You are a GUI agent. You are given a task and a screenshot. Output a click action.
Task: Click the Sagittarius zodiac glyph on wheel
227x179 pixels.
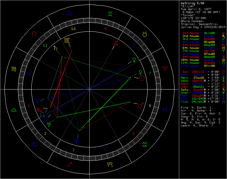69,165
